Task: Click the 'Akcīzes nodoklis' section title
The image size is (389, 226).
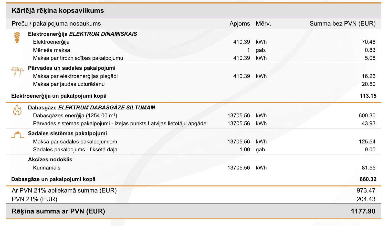Action: coord(50,160)
